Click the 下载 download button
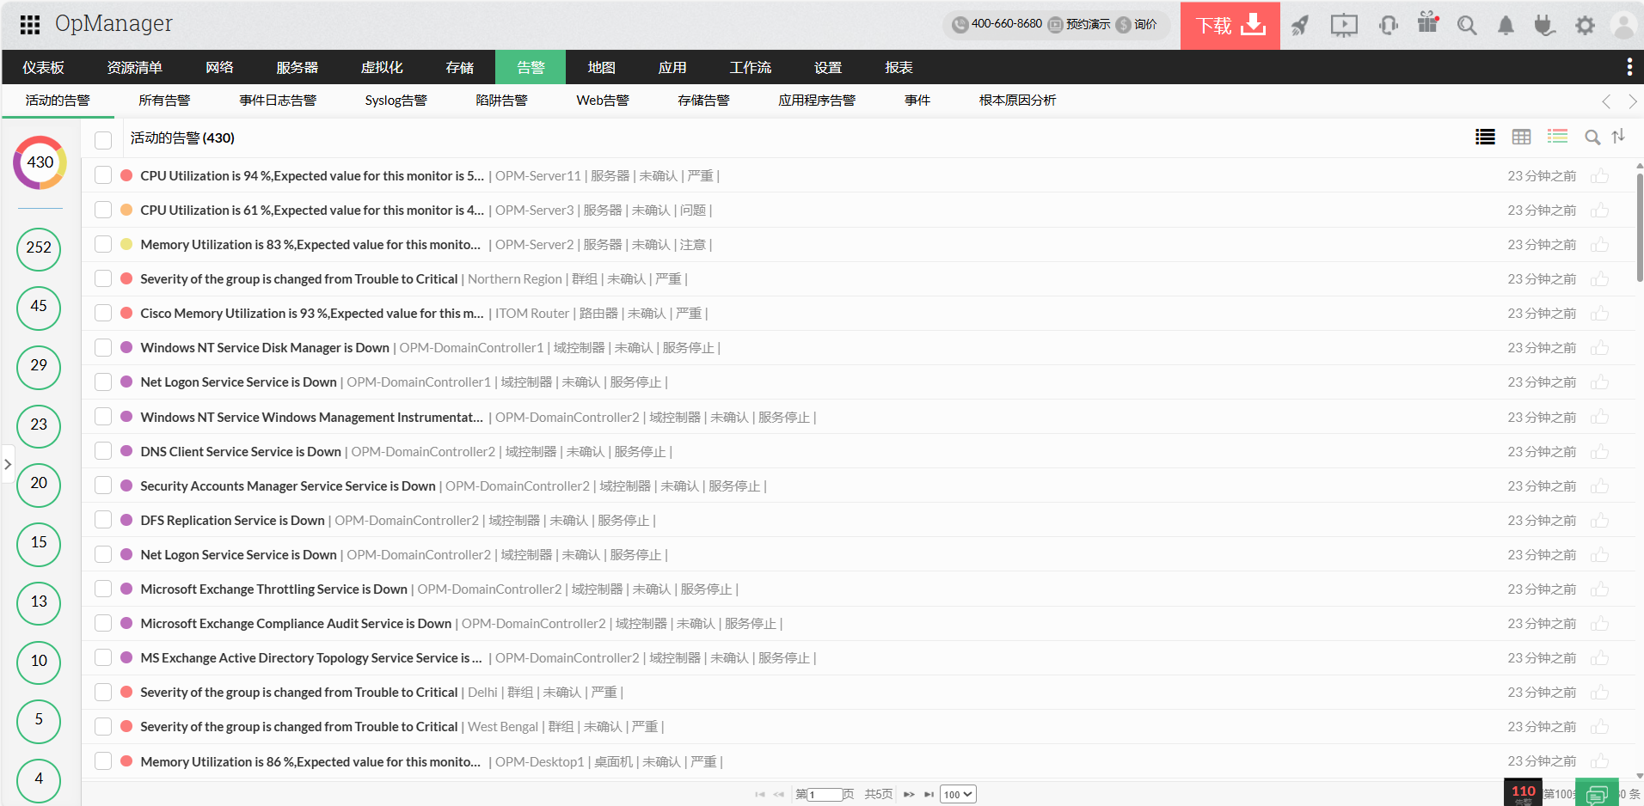Screen dimensions: 1644x806 (1230, 26)
